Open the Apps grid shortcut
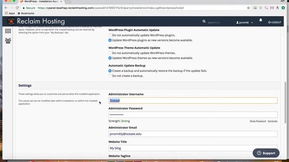The height and width of the screenshot is (162, 289). 10,13
